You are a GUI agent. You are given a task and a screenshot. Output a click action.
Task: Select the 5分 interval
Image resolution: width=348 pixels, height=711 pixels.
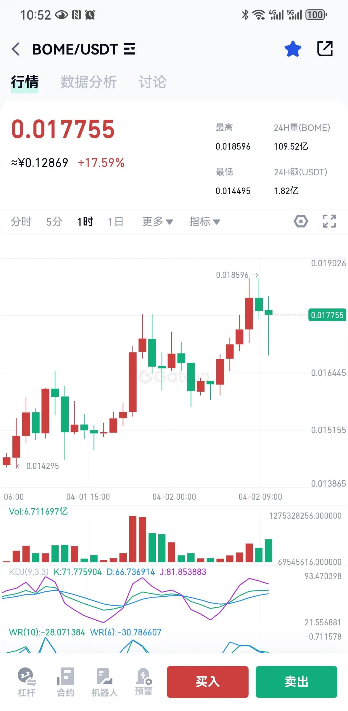[54, 222]
